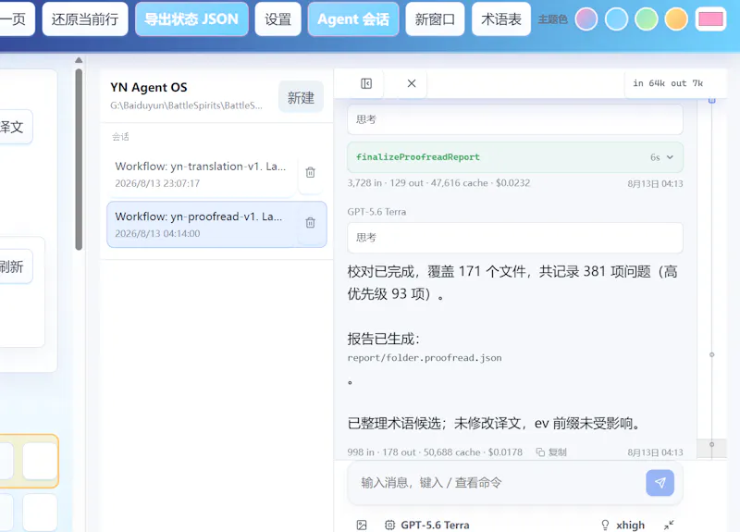Click the 译文 button on left
The height and width of the screenshot is (532, 740).
coord(12,127)
